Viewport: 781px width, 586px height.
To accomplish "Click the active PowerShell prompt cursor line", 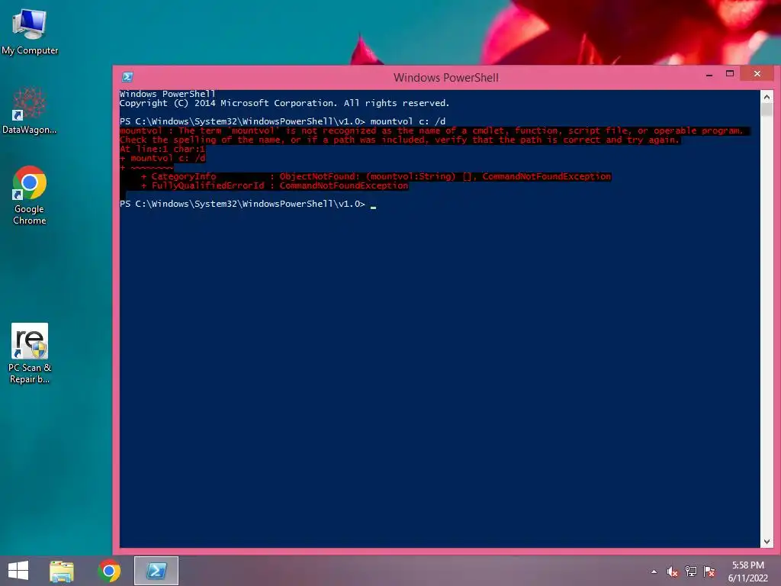I will pos(248,204).
